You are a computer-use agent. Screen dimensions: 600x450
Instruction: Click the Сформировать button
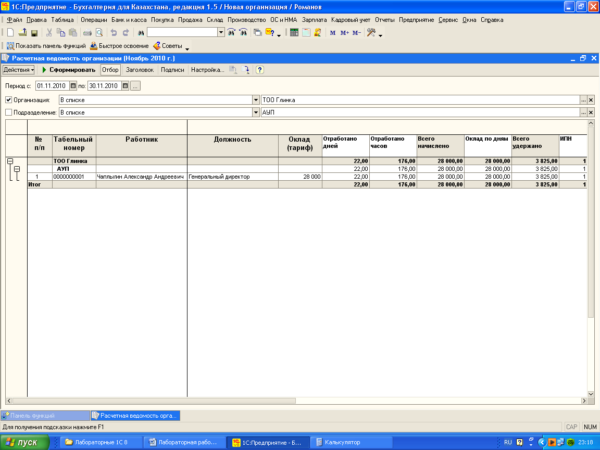coord(69,70)
